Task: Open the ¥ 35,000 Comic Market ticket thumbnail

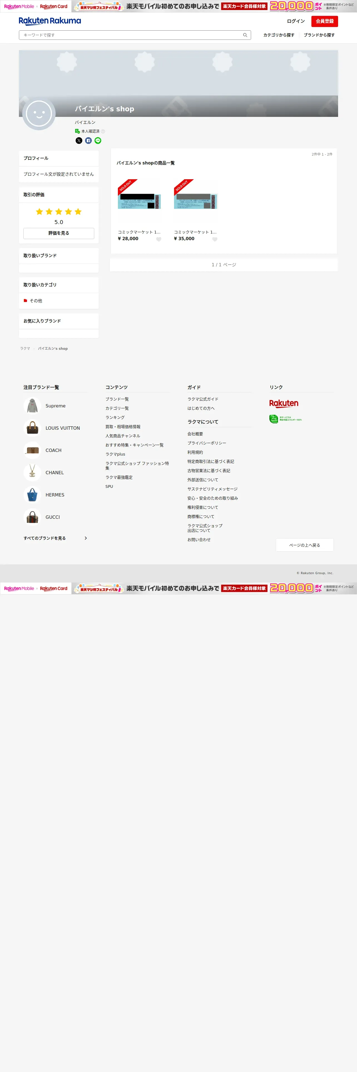Action: (x=195, y=201)
